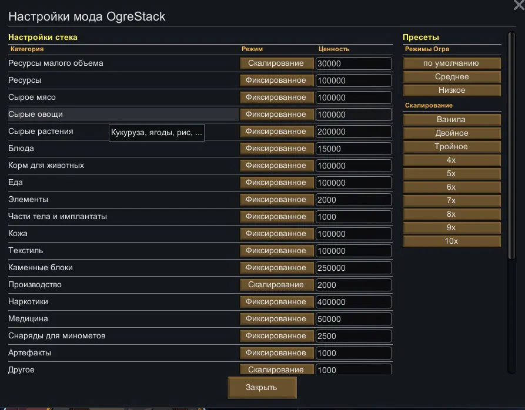Toggle mode button for Ресурсы малого объема
Viewport: 525px width, 410px height.
276,63
